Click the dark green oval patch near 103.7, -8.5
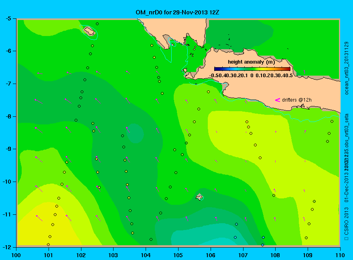Viewport: 353px width, 260px height. (135, 133)
